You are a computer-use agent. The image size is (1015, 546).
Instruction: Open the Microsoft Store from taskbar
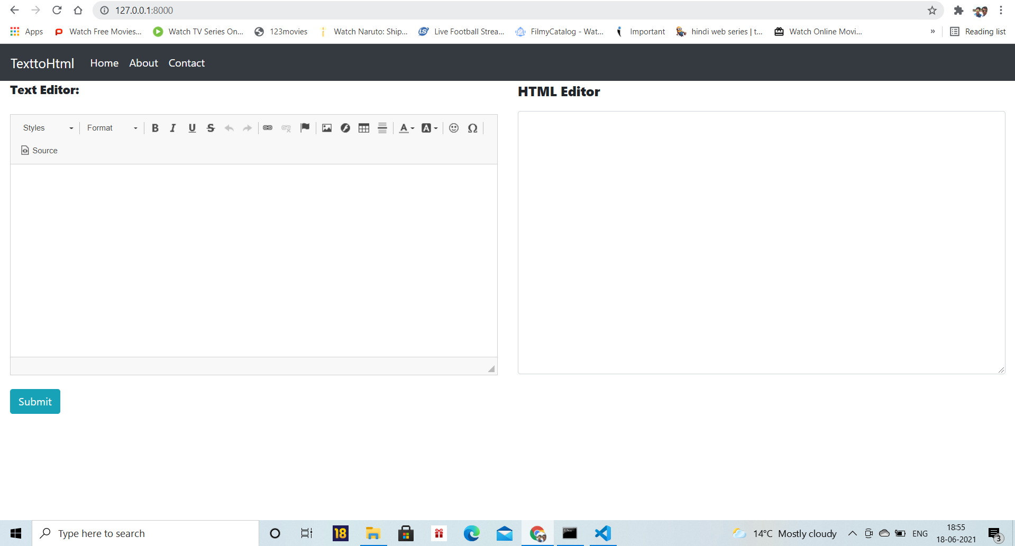click(406, 533)
